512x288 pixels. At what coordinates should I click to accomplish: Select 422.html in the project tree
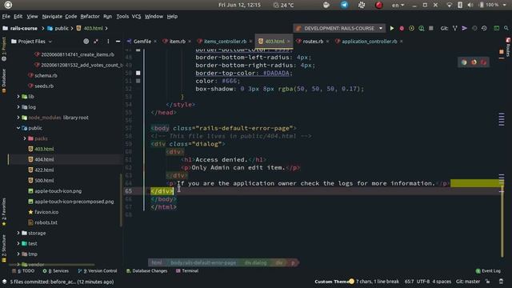[x=44, y=170]
